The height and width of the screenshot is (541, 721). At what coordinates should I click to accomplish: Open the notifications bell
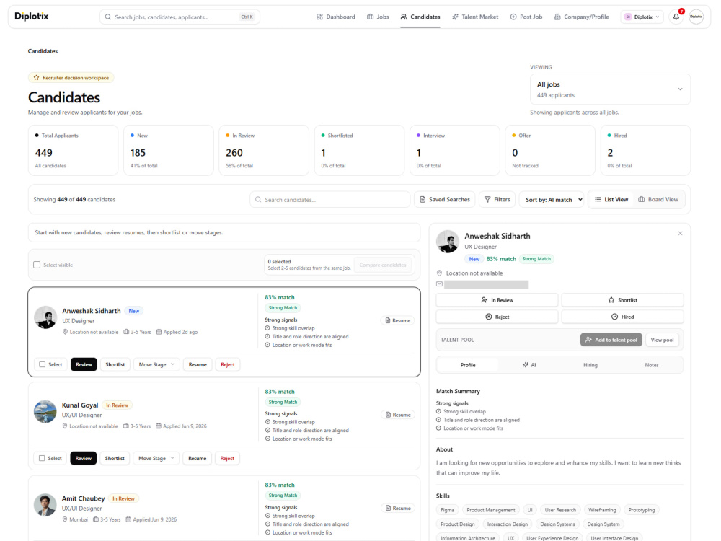pyautogui.click(x=676, y=17)
